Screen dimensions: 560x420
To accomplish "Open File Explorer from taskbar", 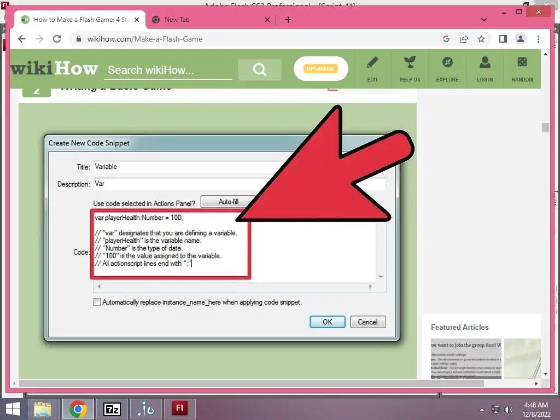I will point(43,409).
